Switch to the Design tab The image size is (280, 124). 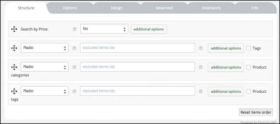click(117, 8)
